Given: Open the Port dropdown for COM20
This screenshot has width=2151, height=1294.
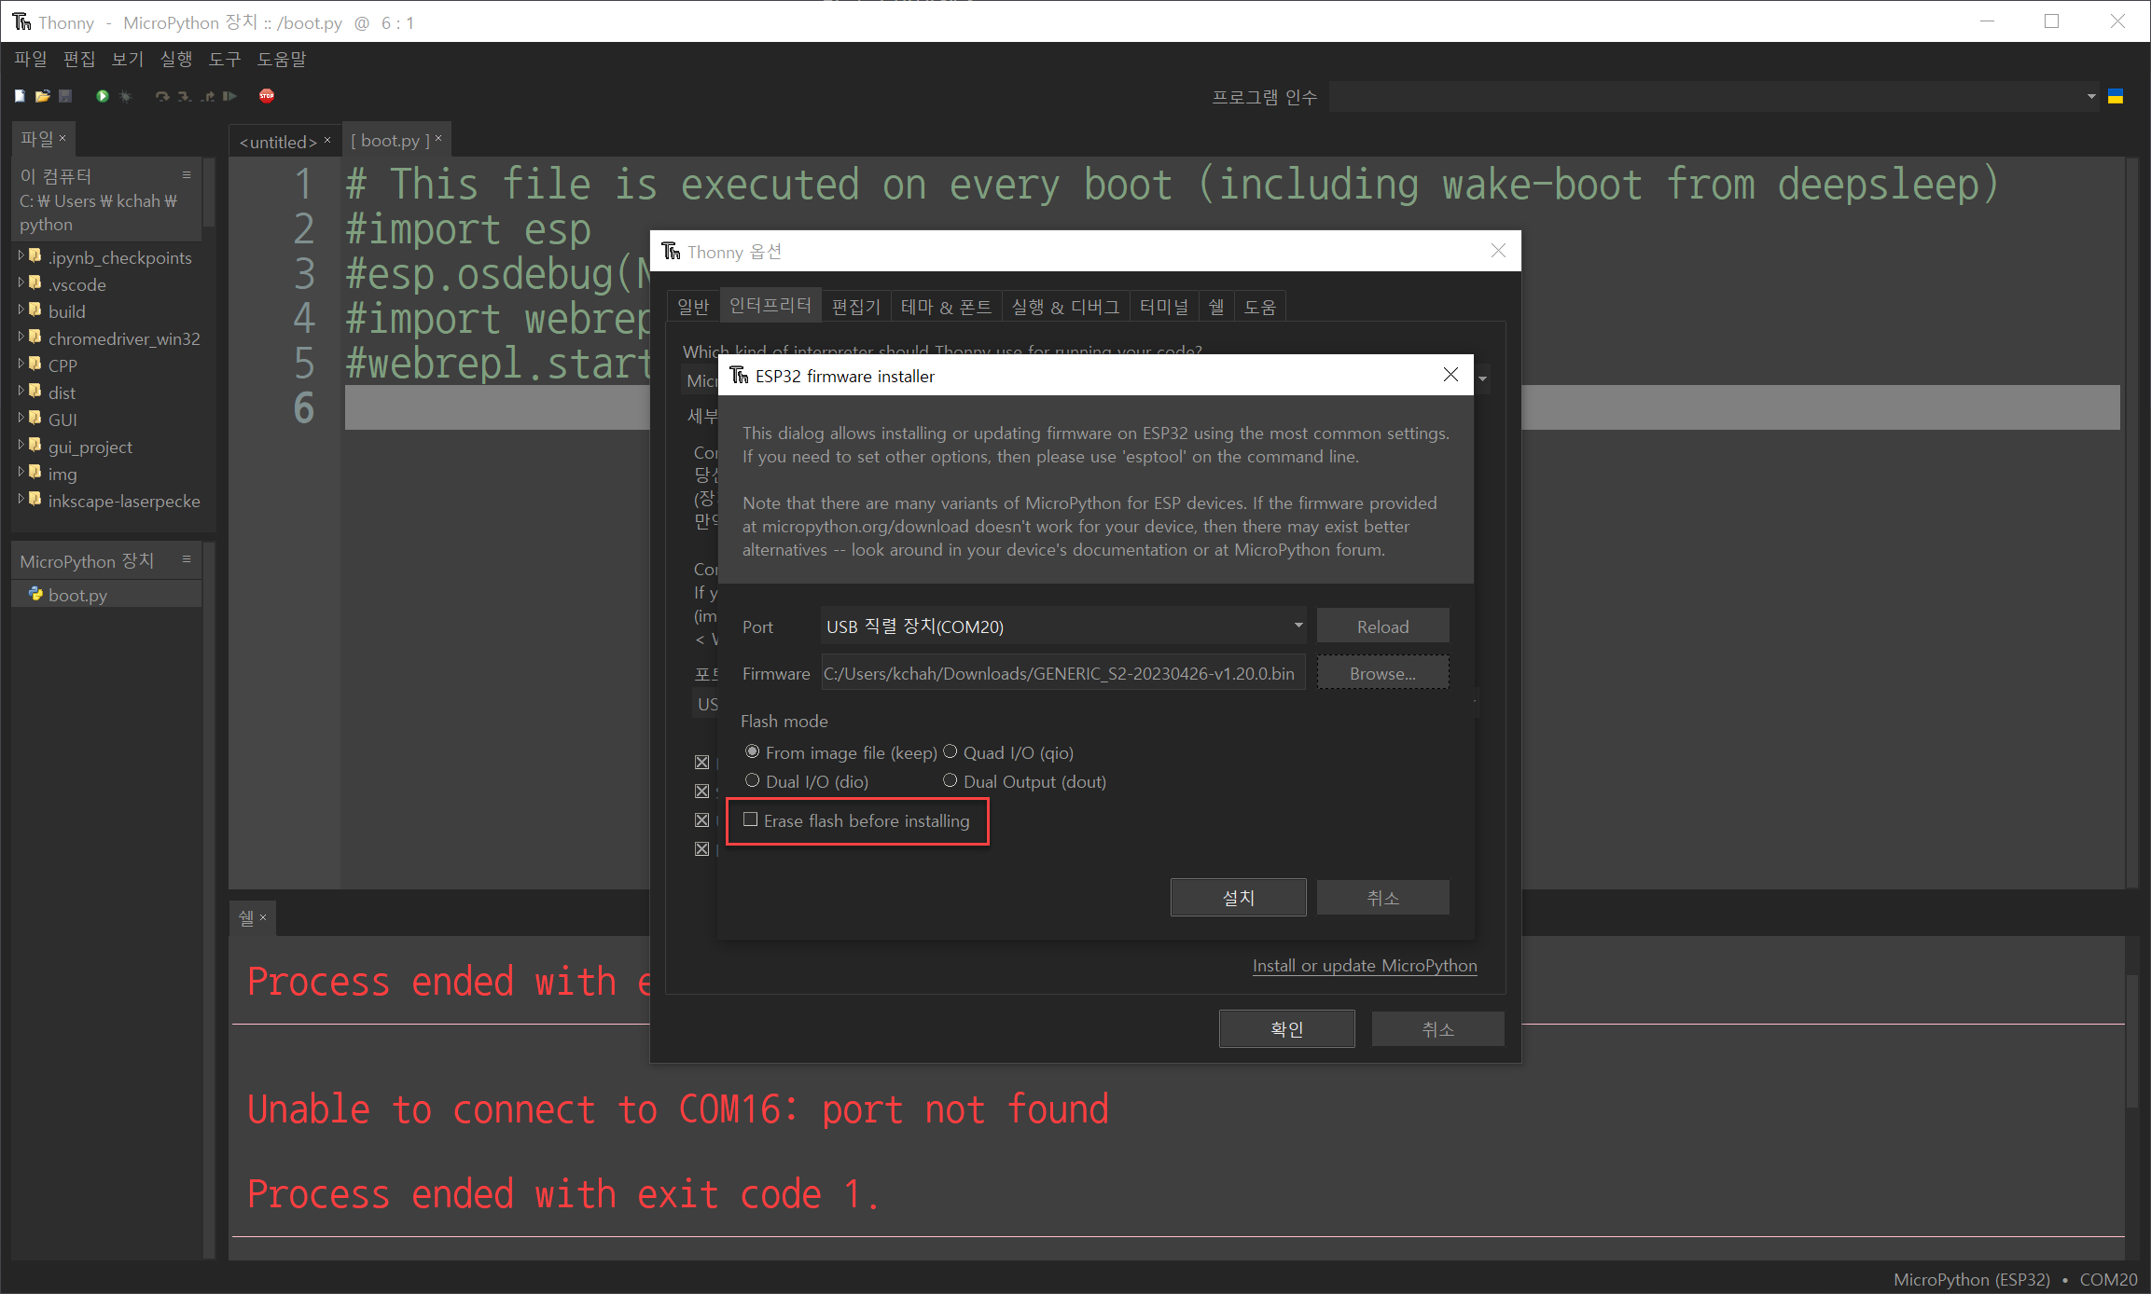Looking at the screenshot, I should [x=1298, y=626].
